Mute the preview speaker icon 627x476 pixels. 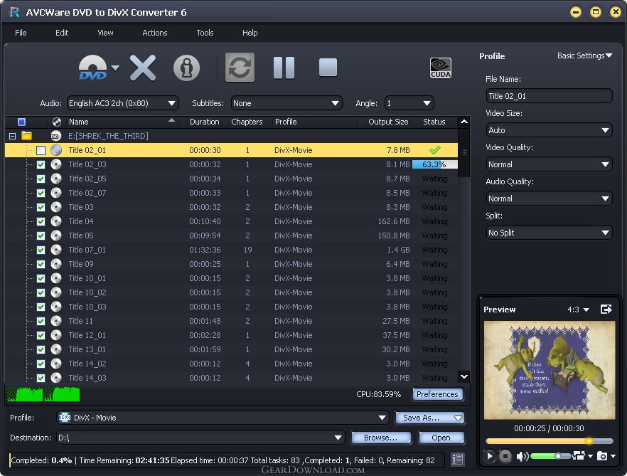[522, 456]
